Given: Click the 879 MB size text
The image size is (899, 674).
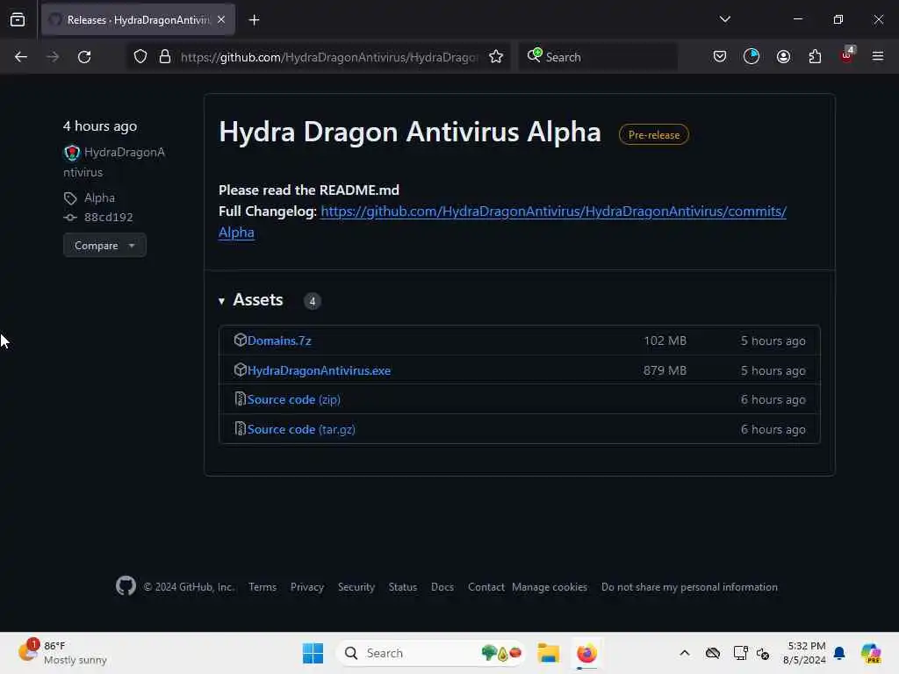Looking at the screenshot, I should pyautogui.click(x=665, y=370).
